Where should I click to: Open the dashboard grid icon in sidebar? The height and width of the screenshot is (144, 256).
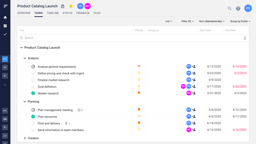(5, 26)
